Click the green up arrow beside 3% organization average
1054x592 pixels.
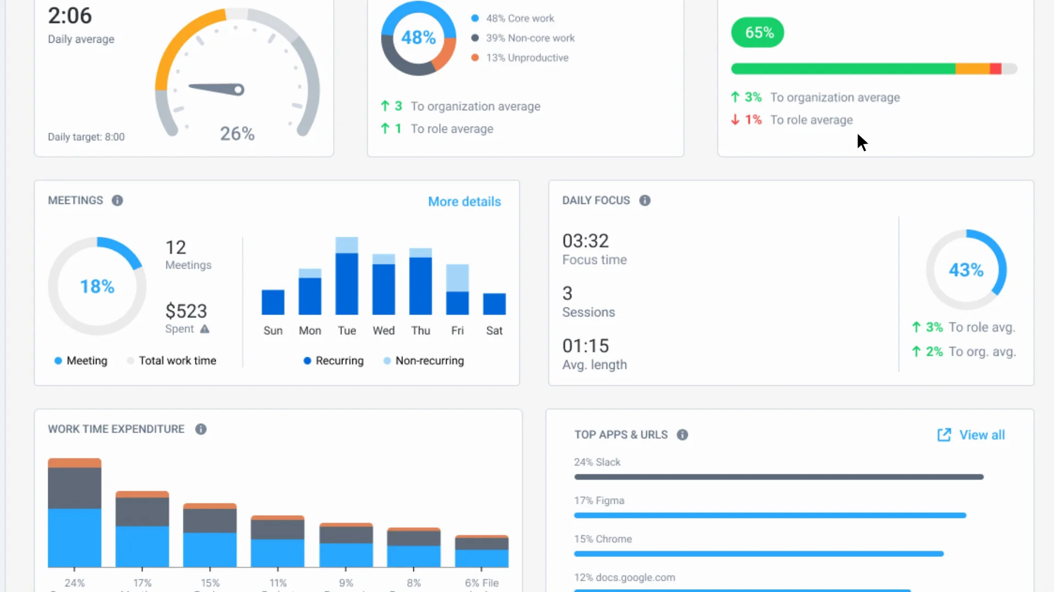(735, 98)
